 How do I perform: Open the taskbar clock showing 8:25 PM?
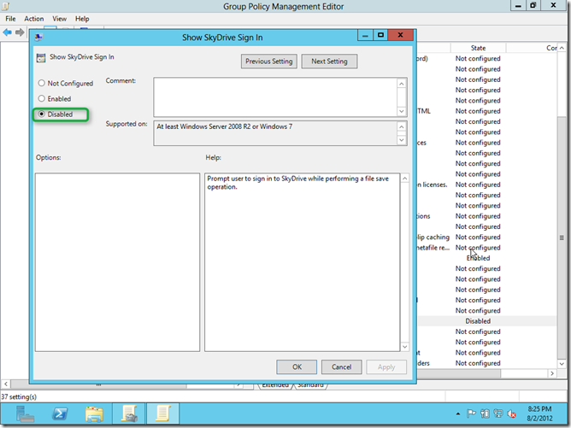pos(539,413)
